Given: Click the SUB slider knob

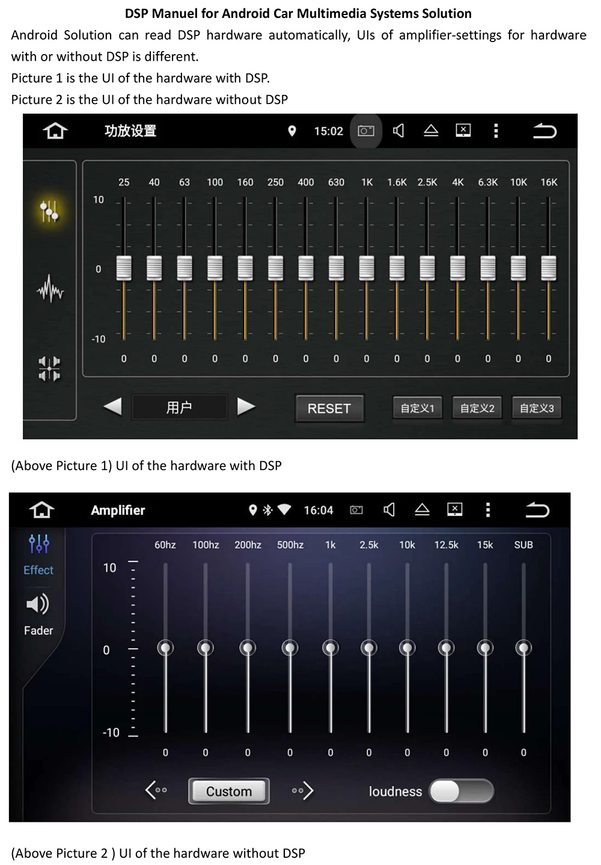Looking at the screenshot, I should pos(523,648).
